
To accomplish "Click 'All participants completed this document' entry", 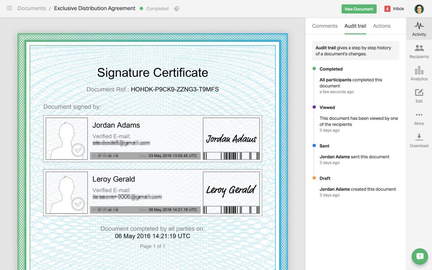I will pyautogui.click(x=351, y=83).
